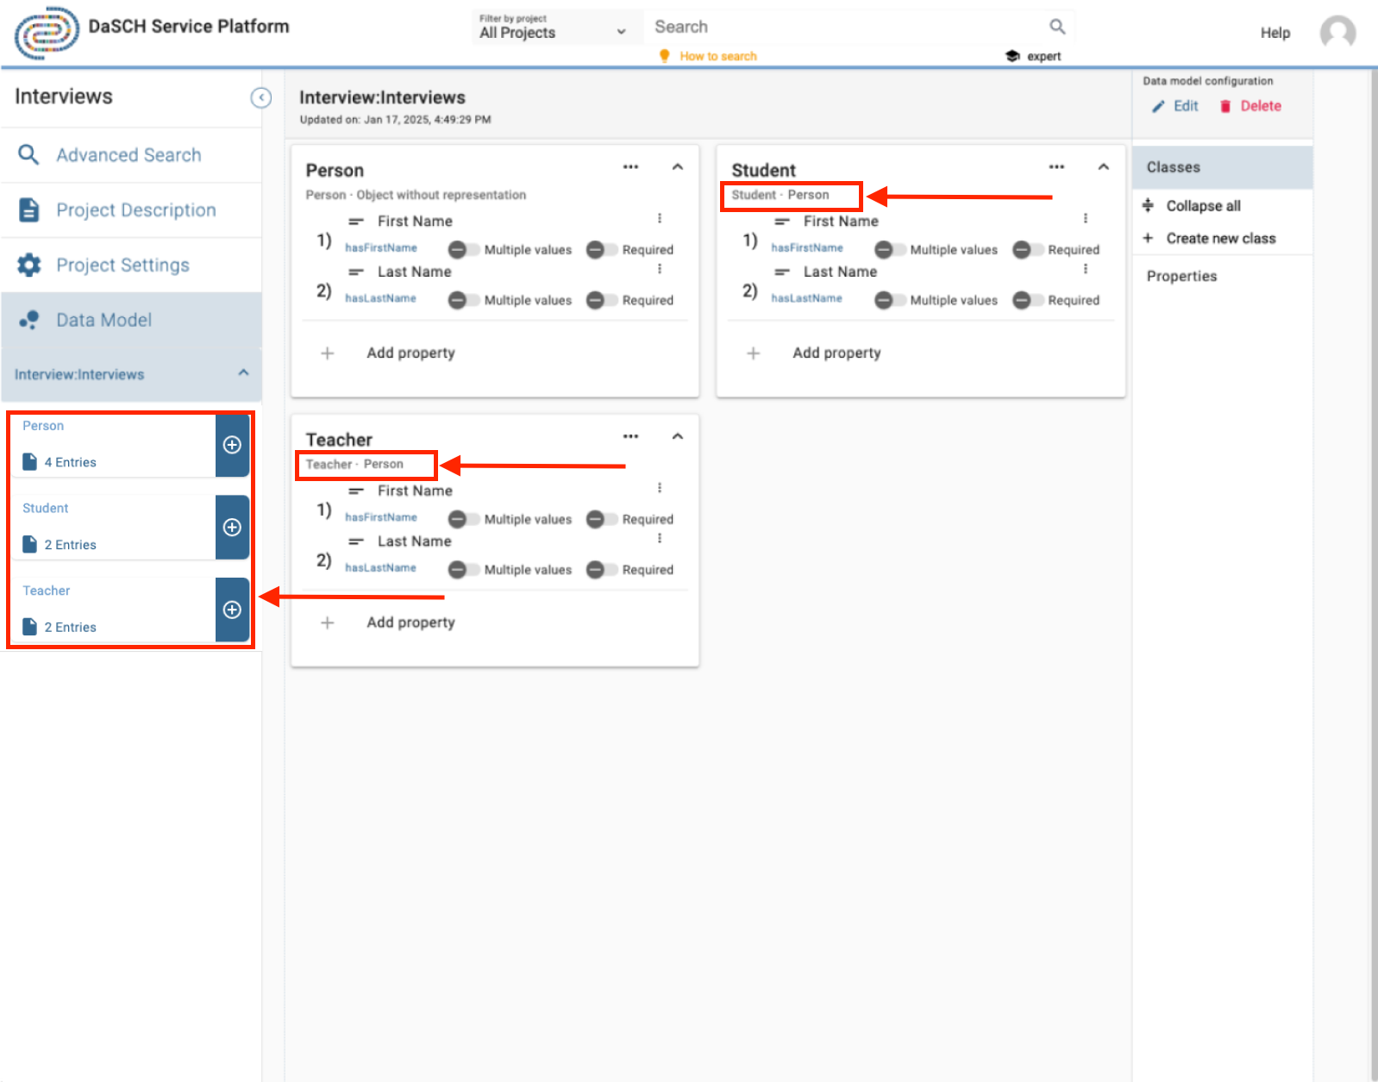
Task: Click Create new class
Action: point(1220,239)
